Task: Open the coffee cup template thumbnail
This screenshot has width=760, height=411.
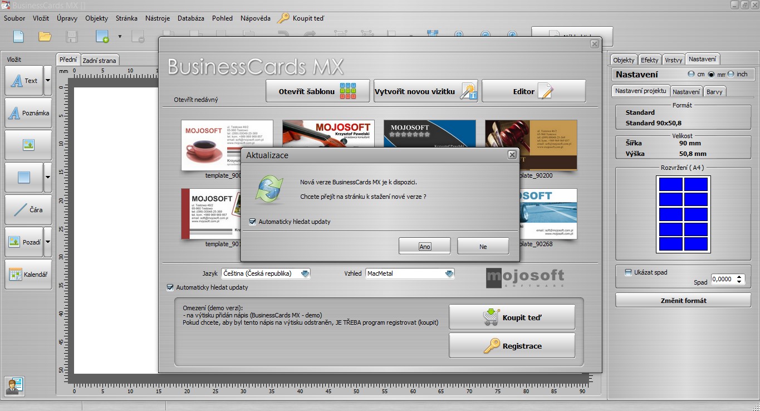Action: tap(227, 145)
